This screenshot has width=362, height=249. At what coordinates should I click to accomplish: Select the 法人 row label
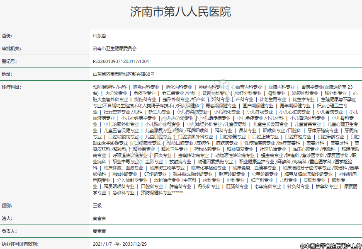coord(7,218)
